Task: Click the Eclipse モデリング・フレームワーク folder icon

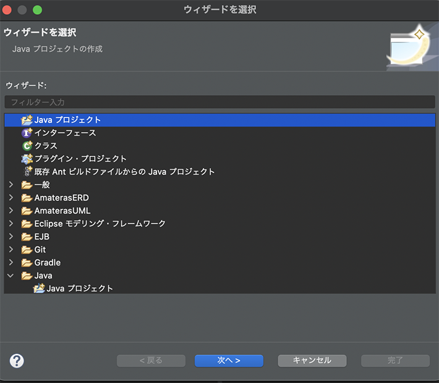Action: 27,224
